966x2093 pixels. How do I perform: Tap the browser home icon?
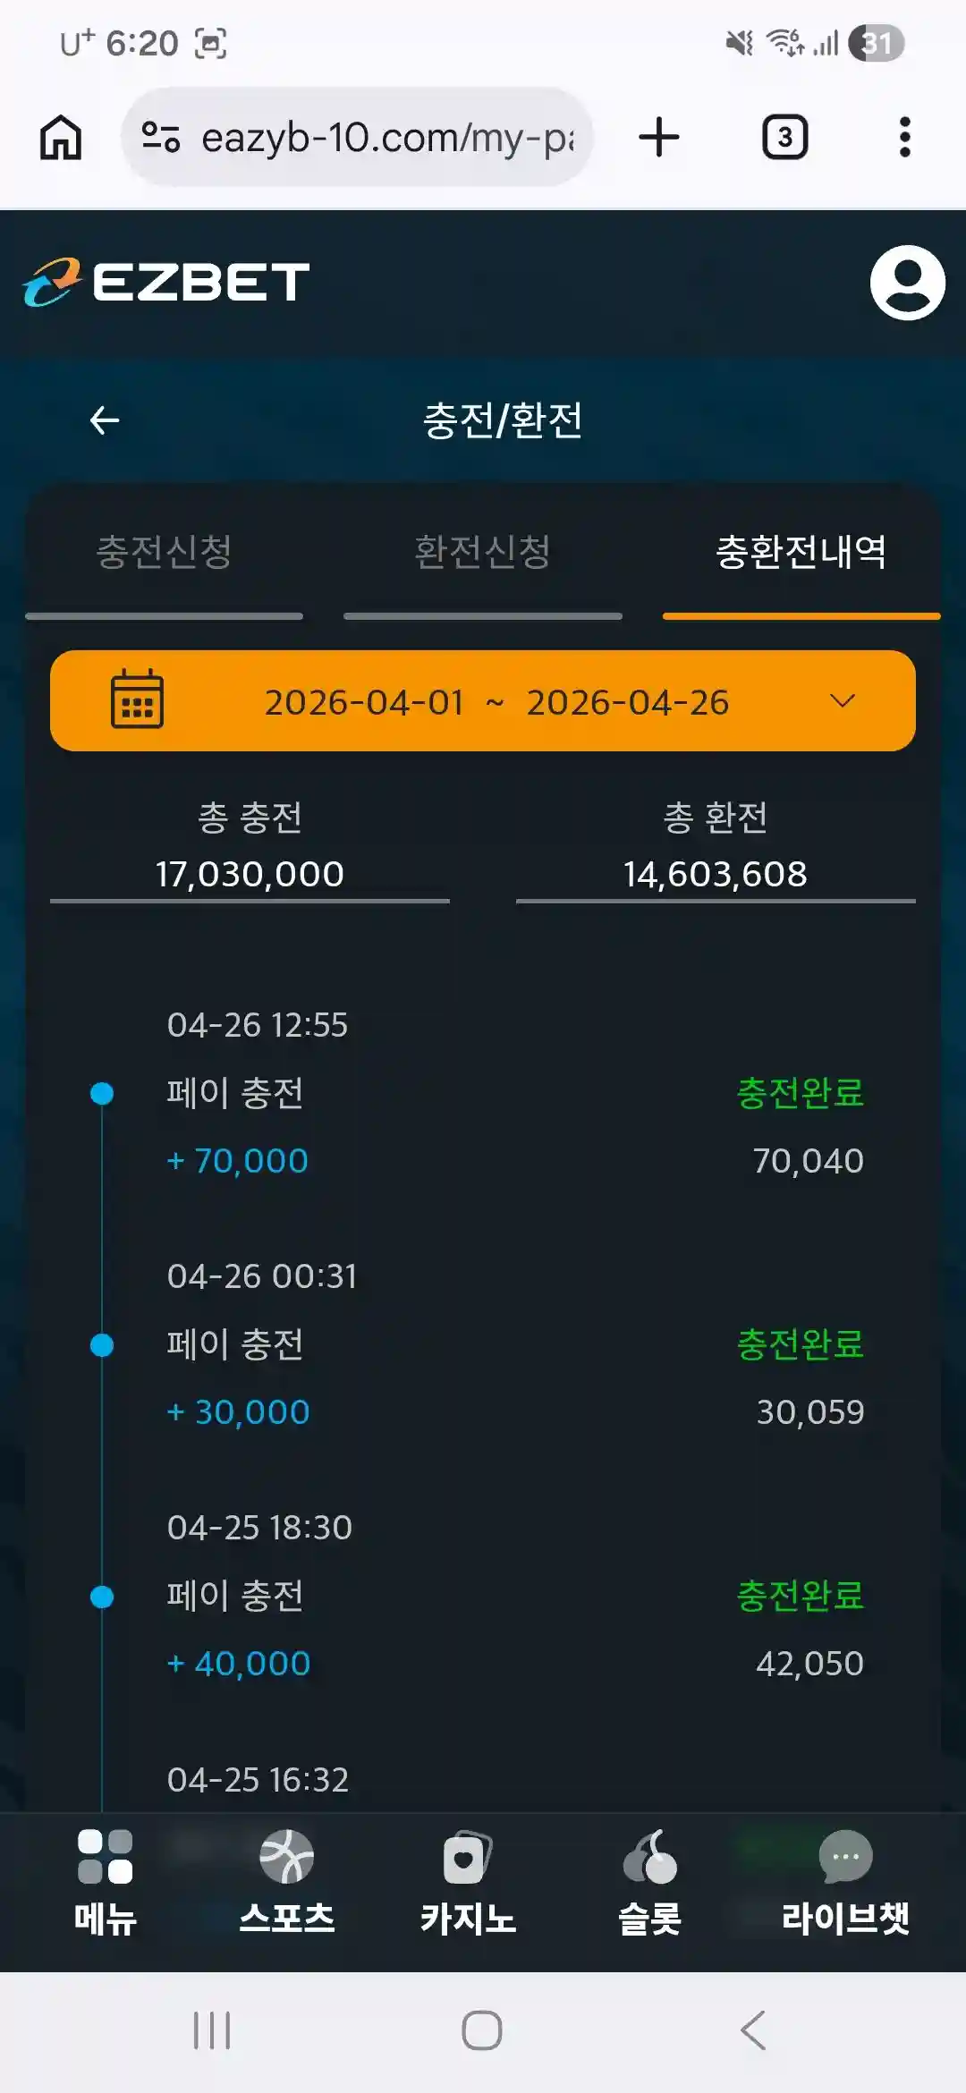pyautogui.click(x=61, y=138)
